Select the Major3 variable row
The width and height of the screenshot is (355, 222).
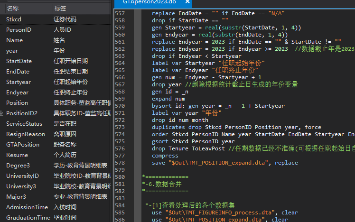[x=55, y=197]
